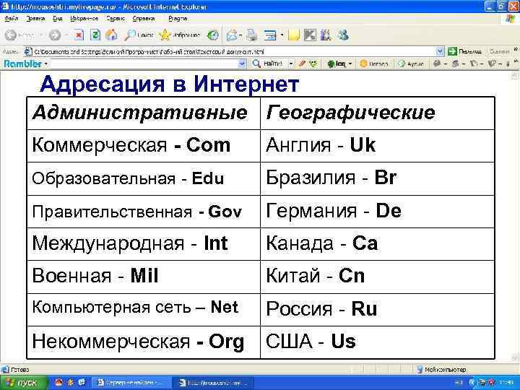Click the yellow note toolbar icon
This screenshot has height=390, width=520.
pos(294,35)
